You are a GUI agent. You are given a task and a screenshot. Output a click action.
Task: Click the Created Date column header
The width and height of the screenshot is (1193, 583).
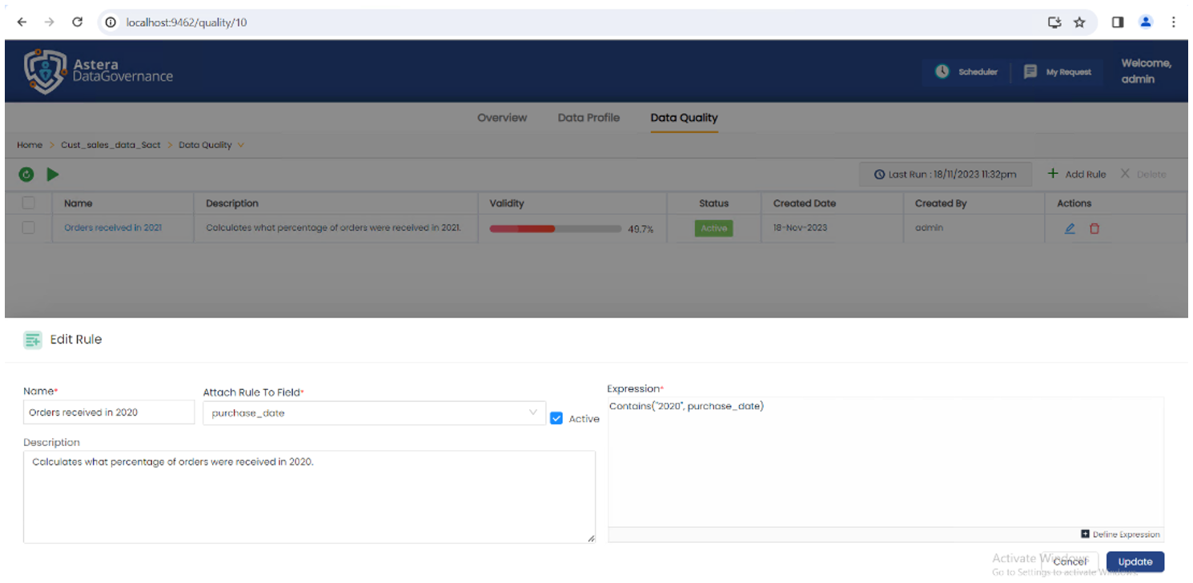point(805,203)
